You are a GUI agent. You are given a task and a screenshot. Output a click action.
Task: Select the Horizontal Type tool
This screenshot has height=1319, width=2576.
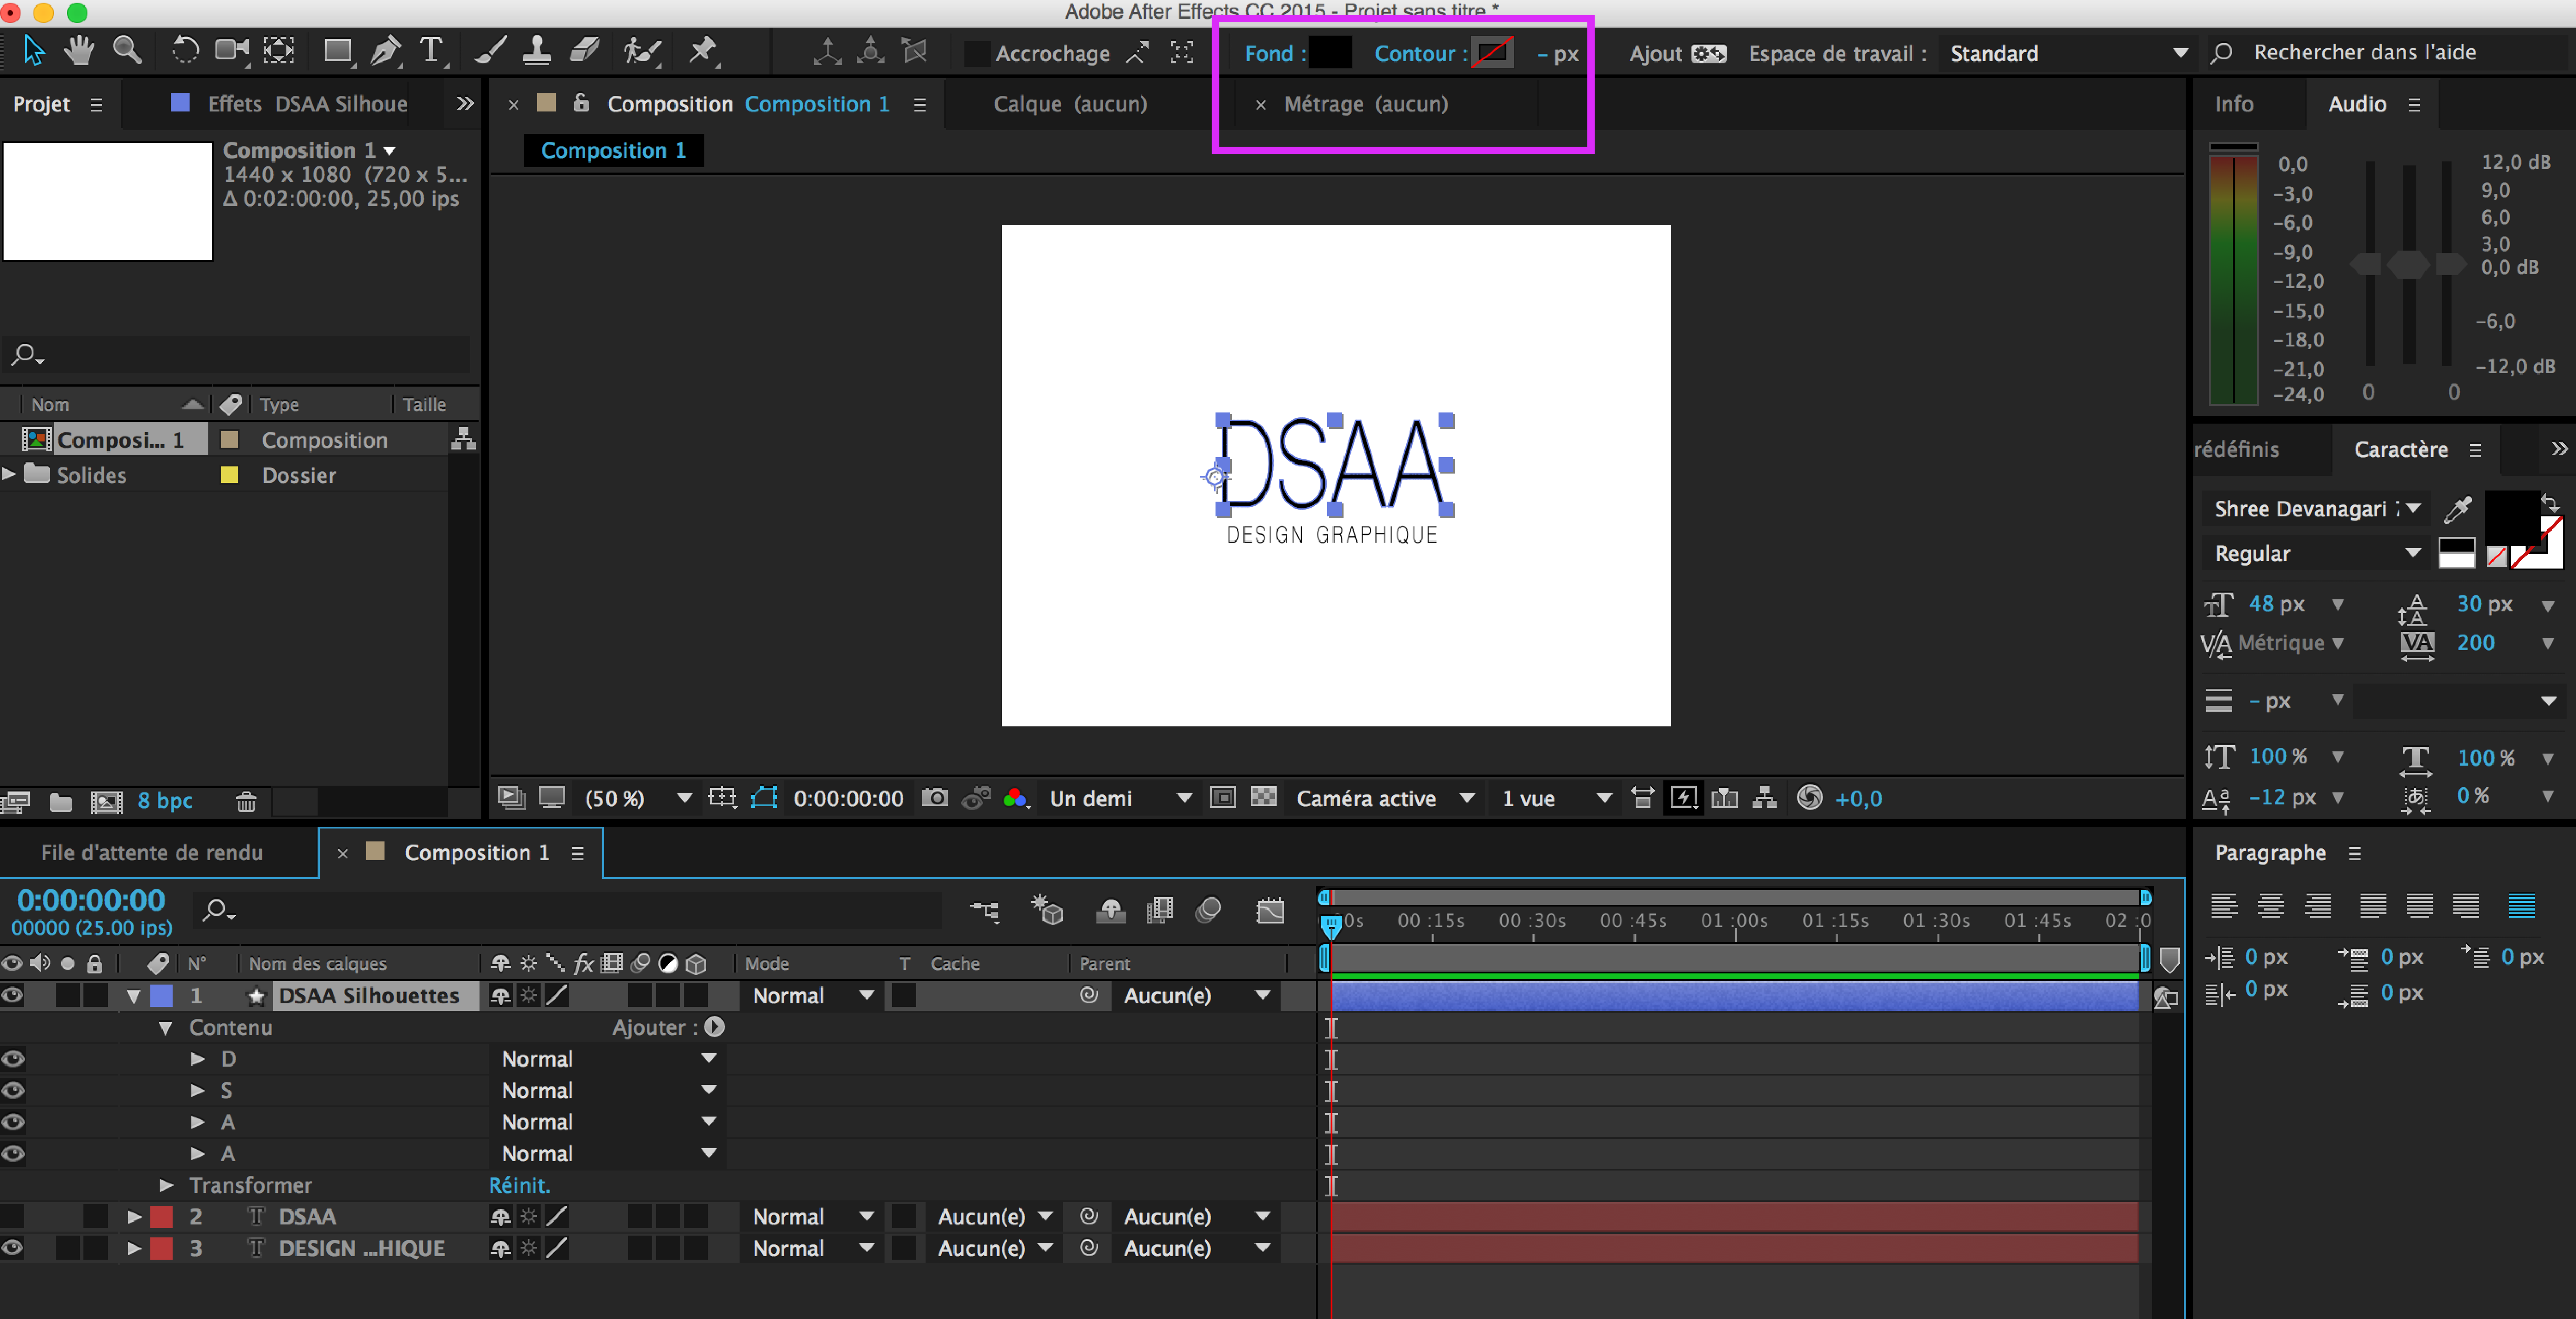pos(432,51)
